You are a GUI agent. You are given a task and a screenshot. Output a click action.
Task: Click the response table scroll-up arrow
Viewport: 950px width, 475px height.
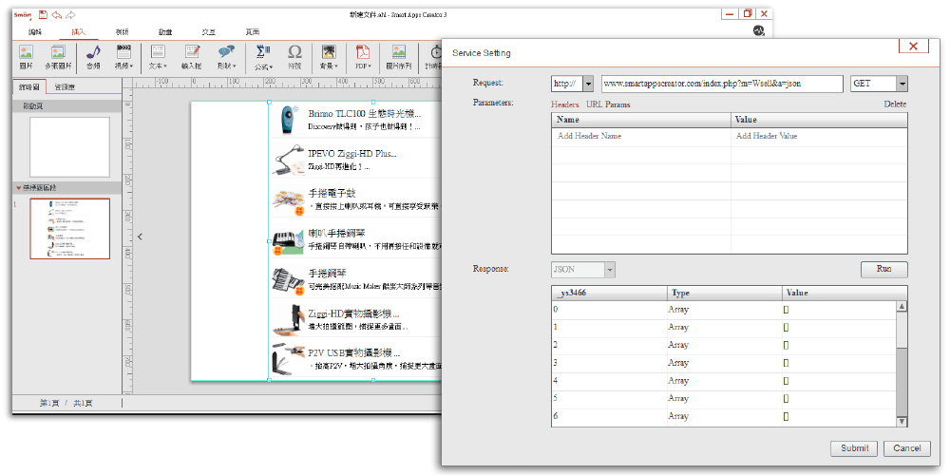[x=902, y=307]
